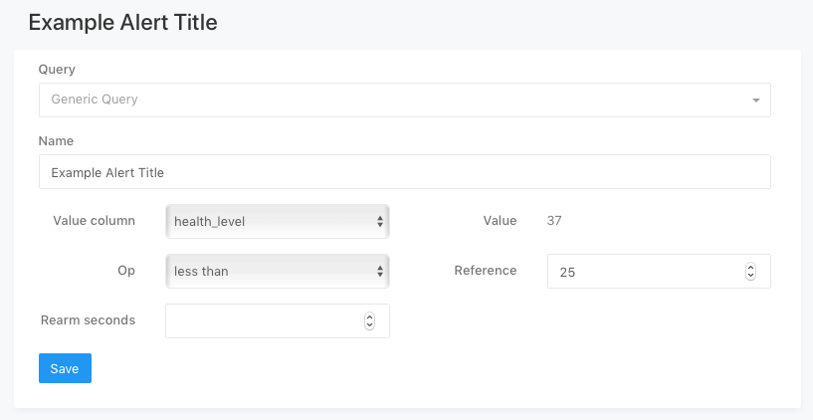The width and height of the screenshot is (813, 420).
Task: Decrement the Reference value with the down arrow
Action: [x=750, y=275]
